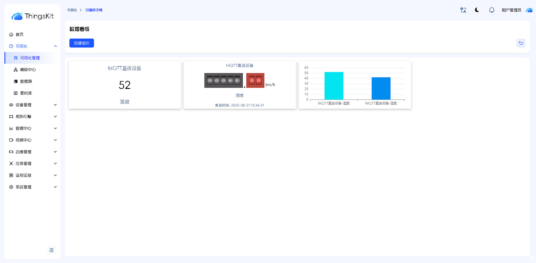Open the 素材库 material library
The height and width of the screenshot is (263, 536).
click(26, 93)
